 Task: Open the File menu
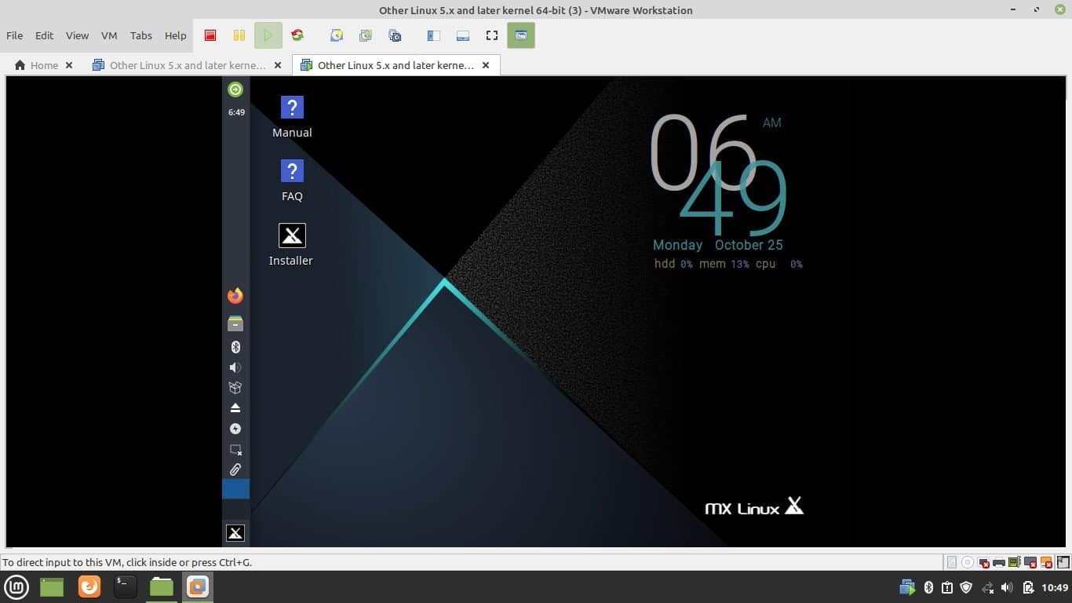coord(14,35)
